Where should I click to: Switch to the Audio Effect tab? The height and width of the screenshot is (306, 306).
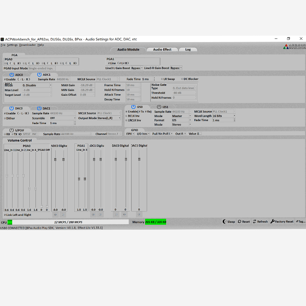tap(162, 49)
